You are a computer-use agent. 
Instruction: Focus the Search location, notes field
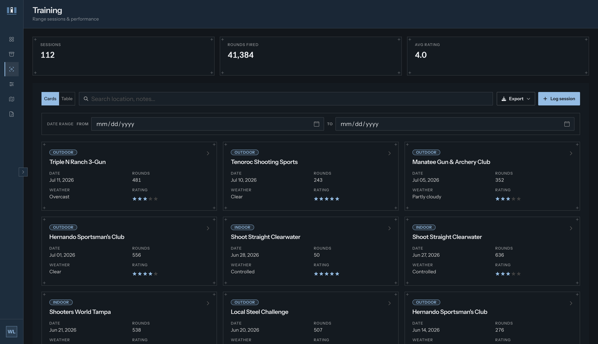(286, 99)
